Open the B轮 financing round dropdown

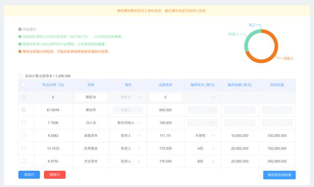coord(202,161)
